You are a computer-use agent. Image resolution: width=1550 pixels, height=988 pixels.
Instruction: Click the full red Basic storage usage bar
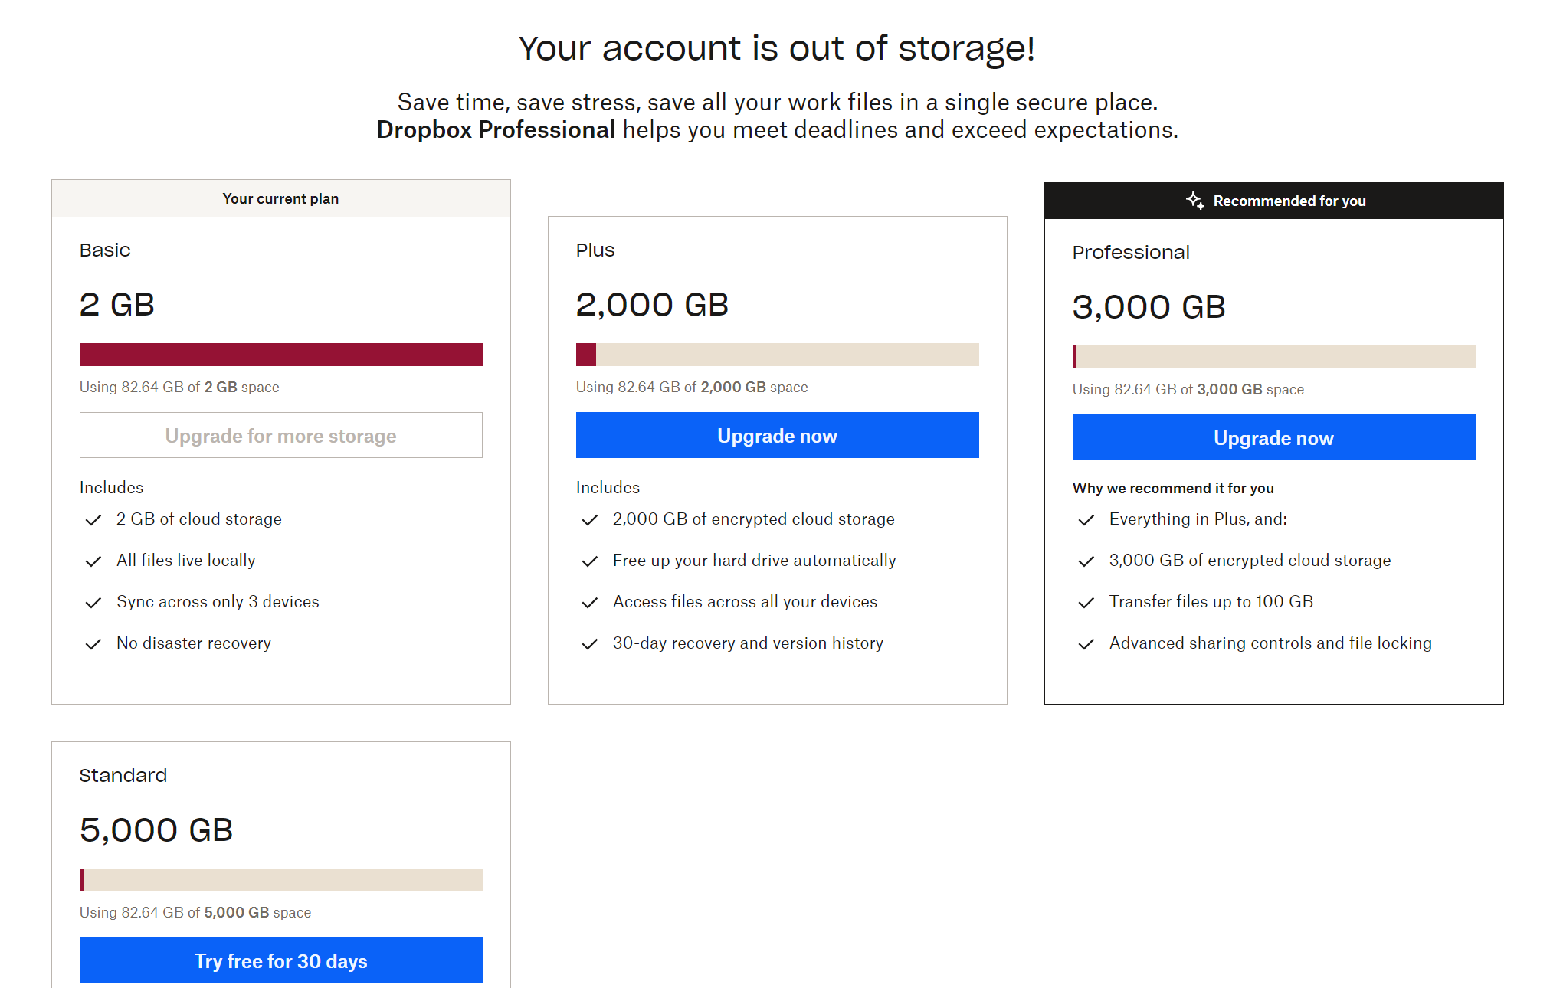tap(280, 355)
